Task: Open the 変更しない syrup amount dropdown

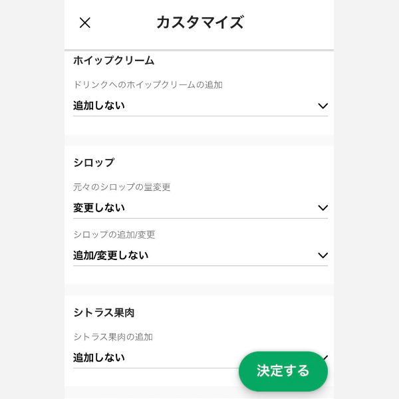Action: 200,208
